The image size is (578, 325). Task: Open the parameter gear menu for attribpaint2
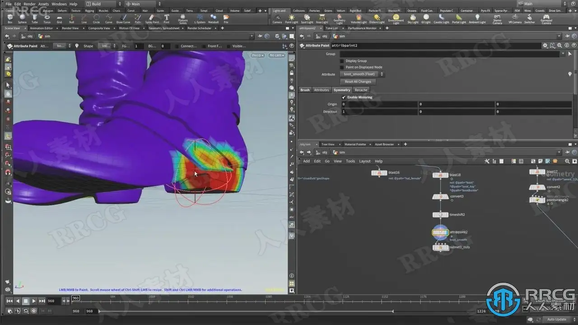point(545,46)
